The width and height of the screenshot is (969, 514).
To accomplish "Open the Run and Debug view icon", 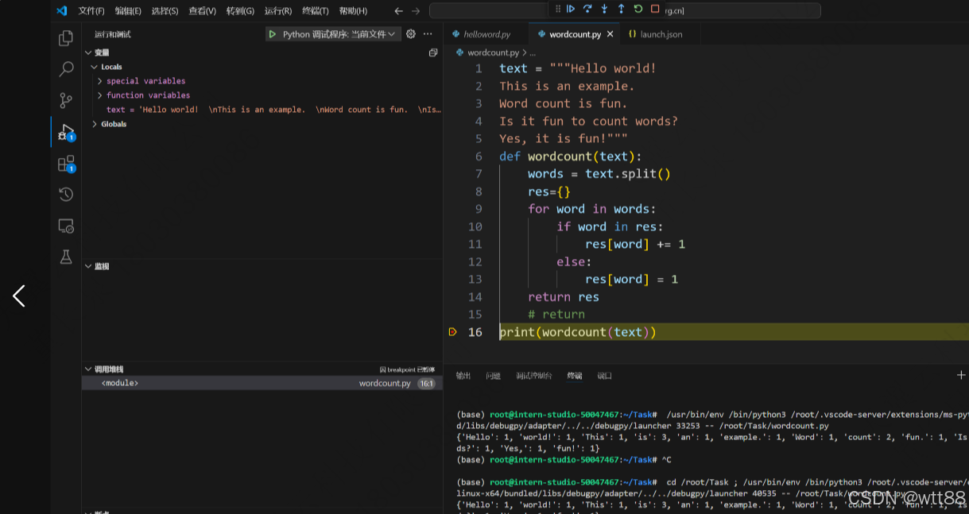I will tap(66, 132).
